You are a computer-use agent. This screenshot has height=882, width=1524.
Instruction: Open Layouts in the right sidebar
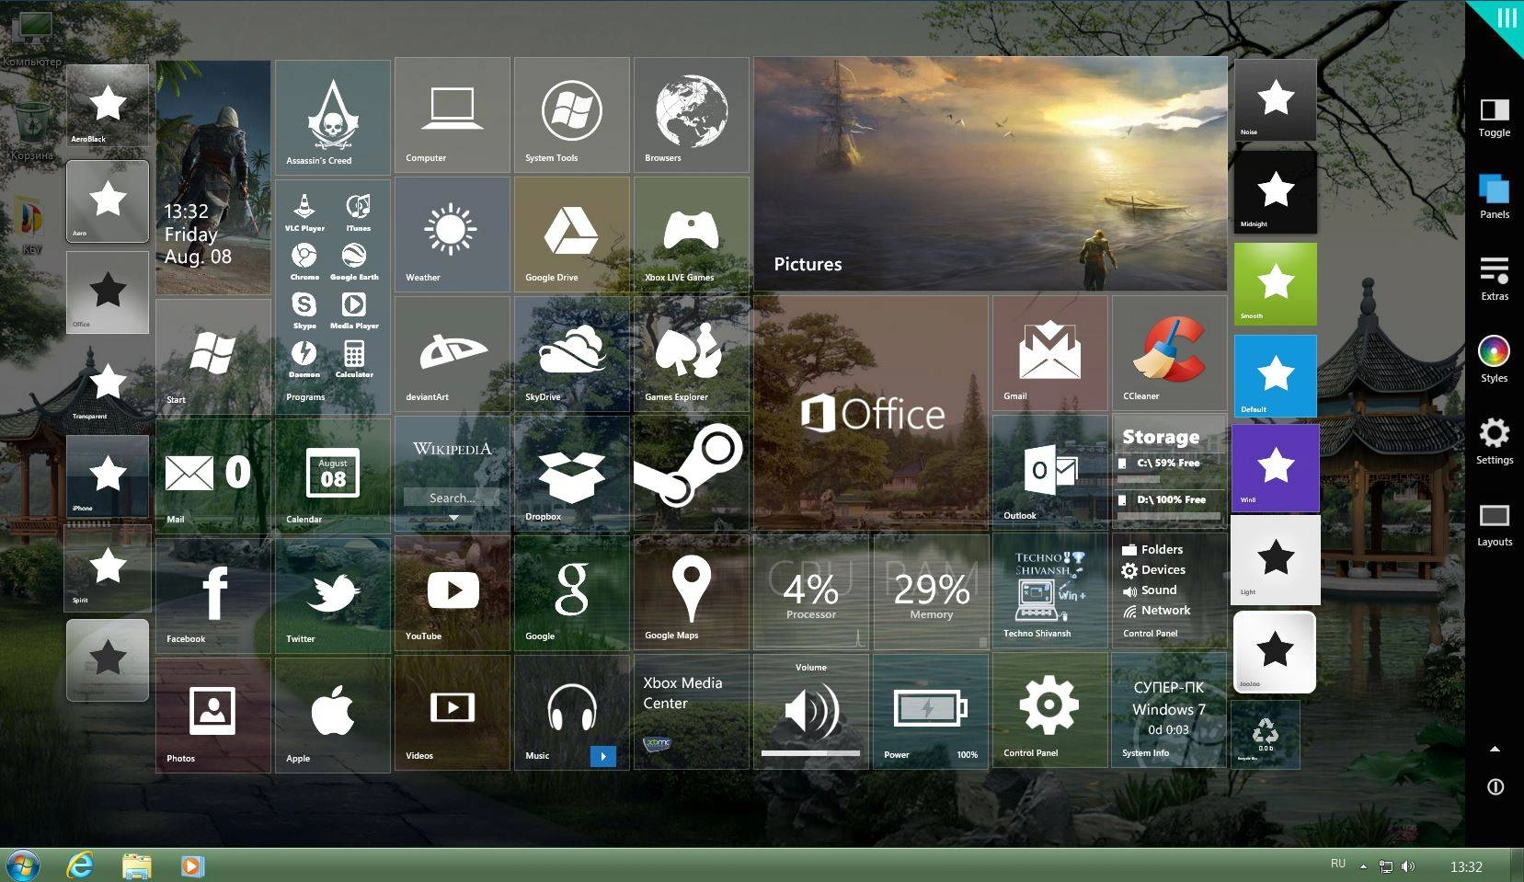point(1495,524)
